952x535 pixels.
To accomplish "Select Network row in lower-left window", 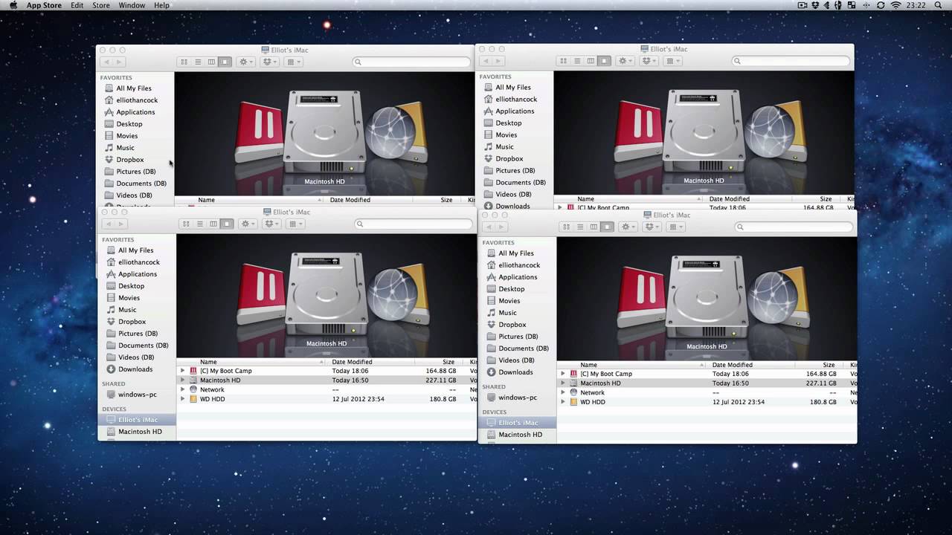I will pyautogui.click(x=327, y=389).
